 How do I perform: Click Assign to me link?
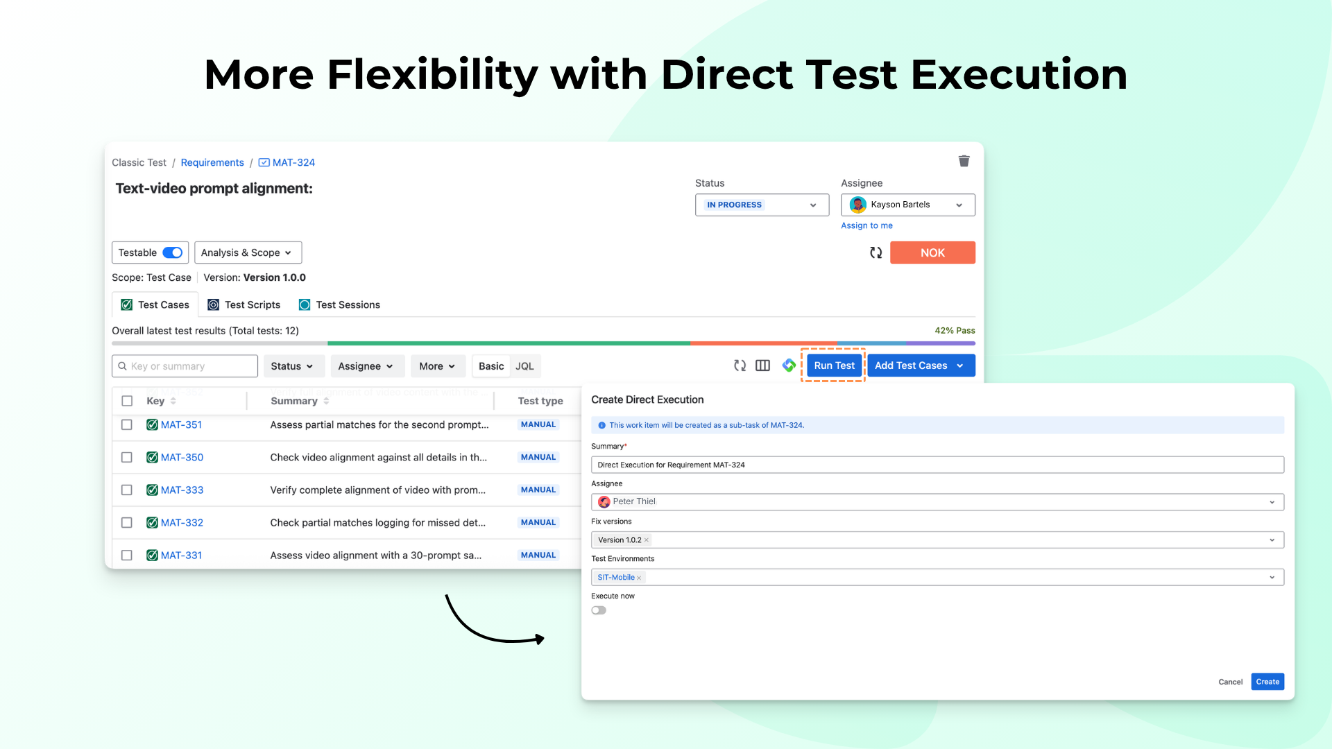coord(866,225)
